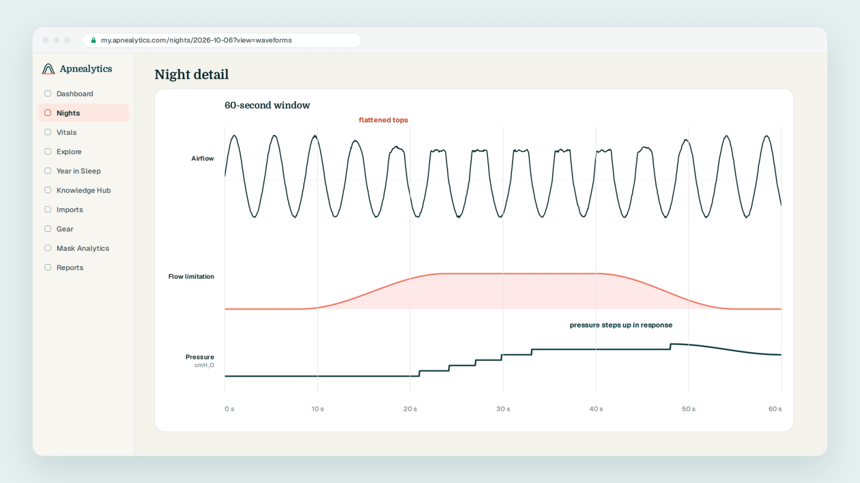The height and width of the screenshot is (483, 860).
Task: Open Year in Sleep
Action: tap(83, 171)
